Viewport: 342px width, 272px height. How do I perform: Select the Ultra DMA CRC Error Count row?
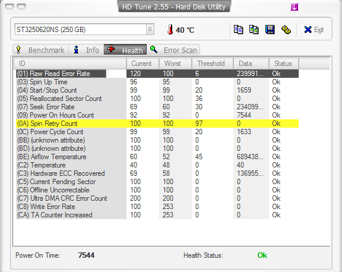157,198
